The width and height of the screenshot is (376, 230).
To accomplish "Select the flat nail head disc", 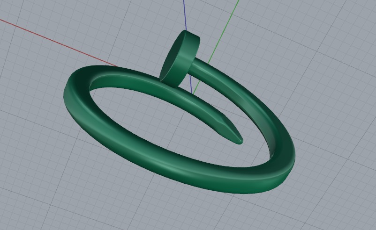I will tap(180, 59).
